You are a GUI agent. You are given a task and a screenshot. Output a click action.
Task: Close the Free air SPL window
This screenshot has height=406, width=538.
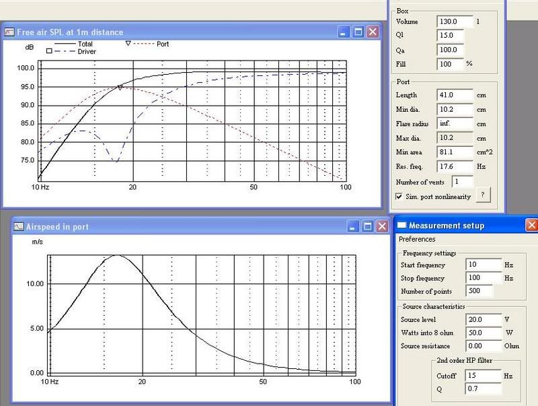[373, 32]
